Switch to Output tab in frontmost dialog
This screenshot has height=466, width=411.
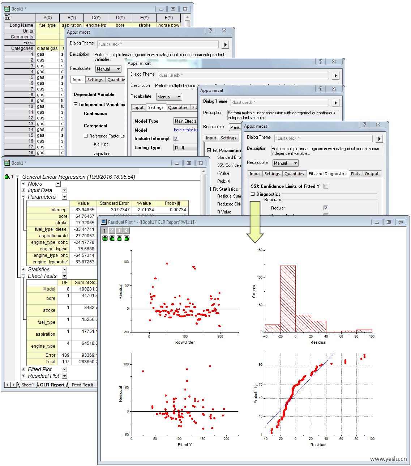372,174
